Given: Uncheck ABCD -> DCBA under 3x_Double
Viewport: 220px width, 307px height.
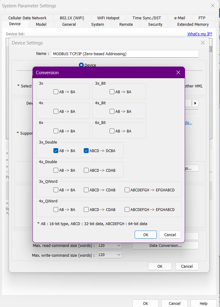Looking at the screenshot, I should [86, 151].
